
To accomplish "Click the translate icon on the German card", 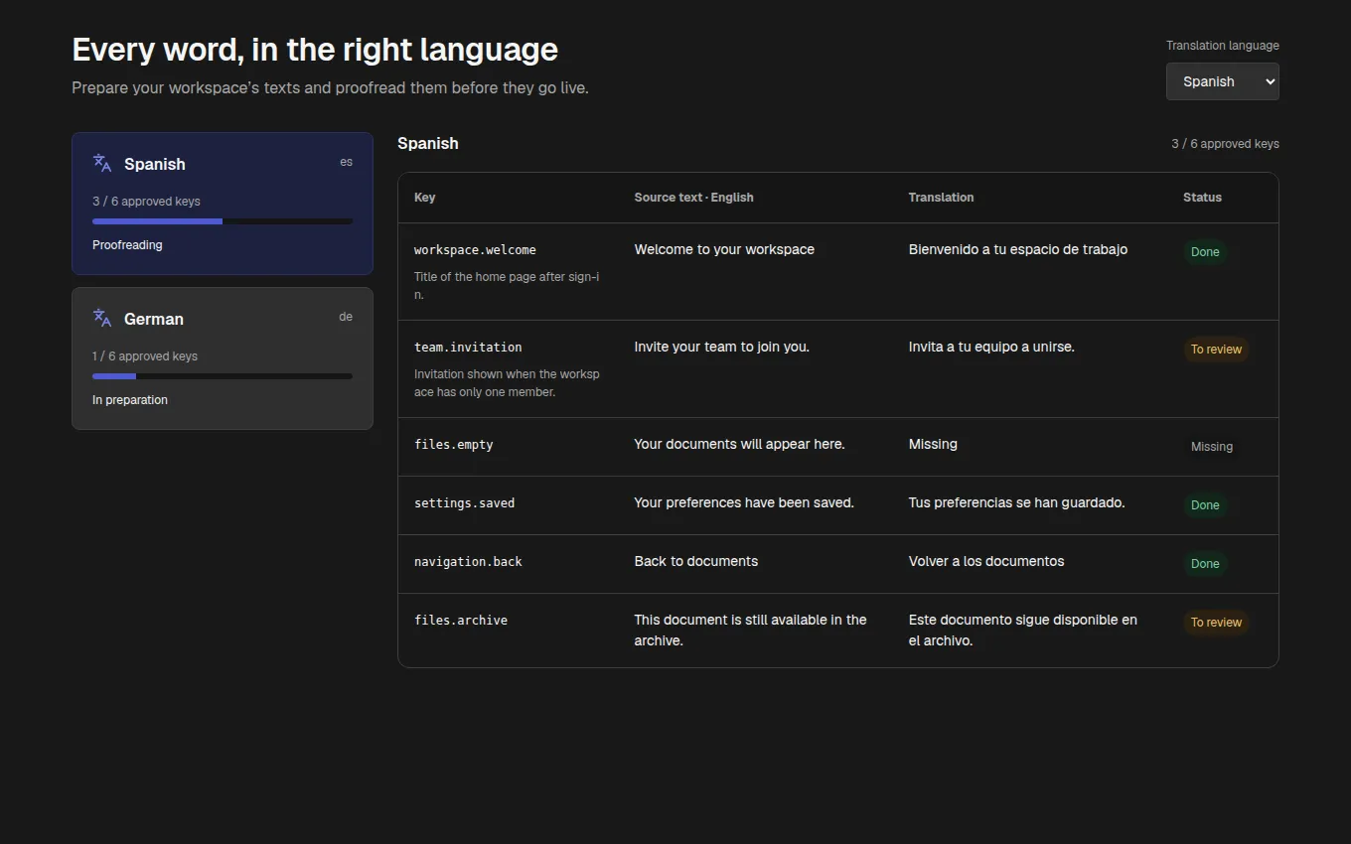I will point(102,318).
